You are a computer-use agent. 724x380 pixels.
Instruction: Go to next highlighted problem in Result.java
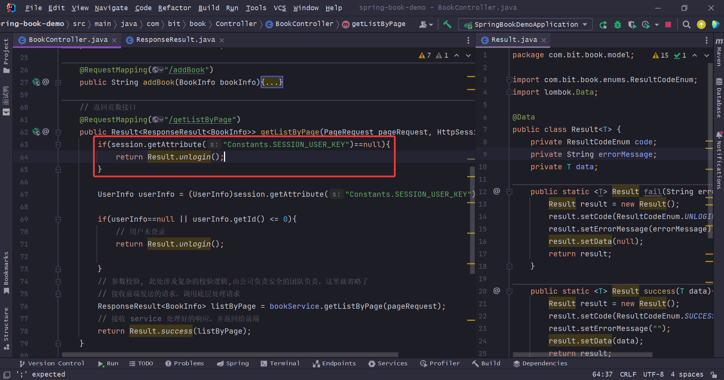click(x=707, y=55)
